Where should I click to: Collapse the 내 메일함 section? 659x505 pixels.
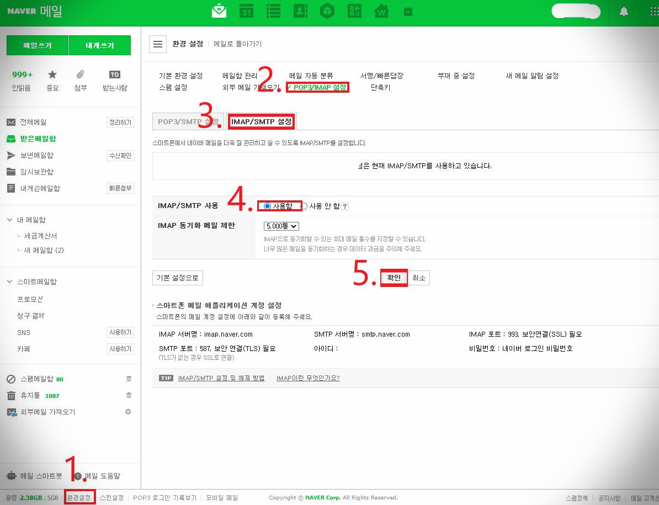[10, 220]
